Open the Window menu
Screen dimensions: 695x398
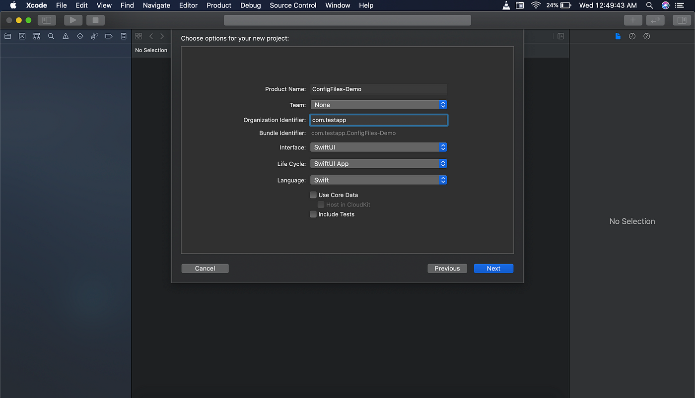338,5
